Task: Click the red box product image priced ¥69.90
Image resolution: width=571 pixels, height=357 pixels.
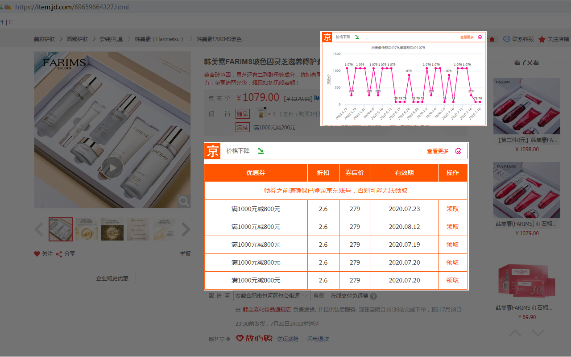Action: [x=527, y=280]
